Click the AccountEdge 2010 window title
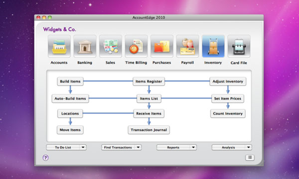Image resolution: width=299 pixels, height=179 pixels. point(149,17)
